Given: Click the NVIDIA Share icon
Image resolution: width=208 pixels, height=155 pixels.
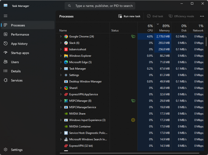Looking at the screenshot, I should (x=66, y=114).
